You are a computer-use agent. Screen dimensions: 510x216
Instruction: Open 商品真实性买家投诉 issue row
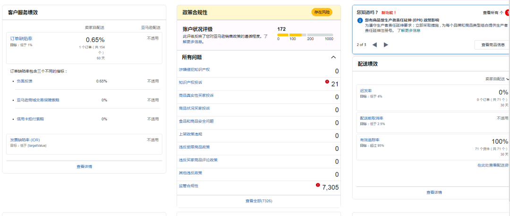[259, 97]
